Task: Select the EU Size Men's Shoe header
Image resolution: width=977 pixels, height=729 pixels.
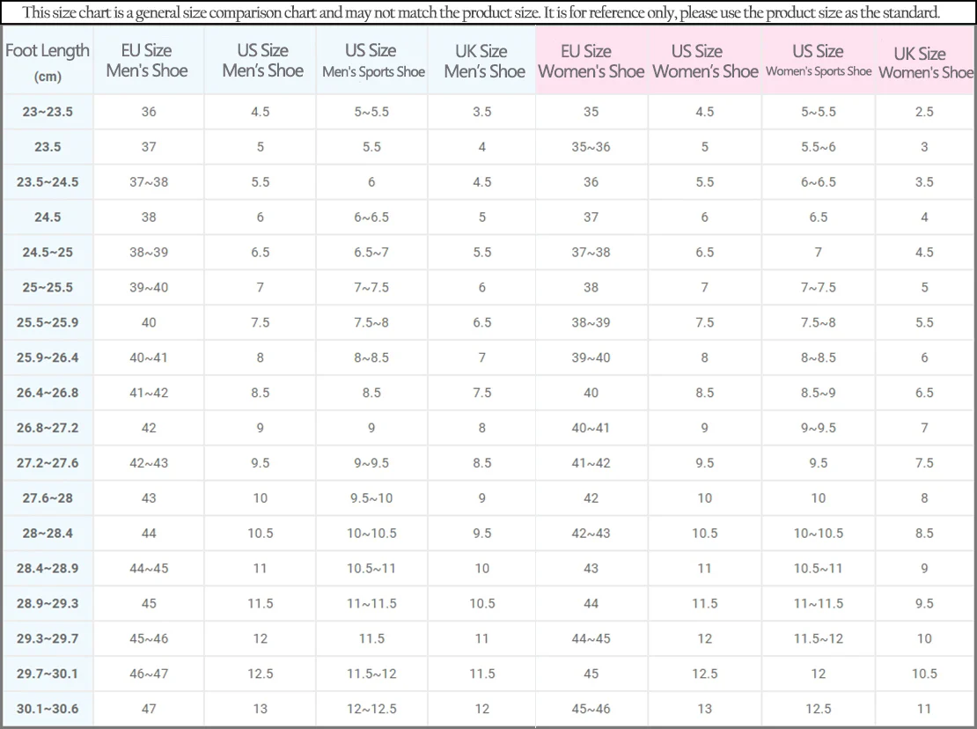Action: click(x=148, y=61)
